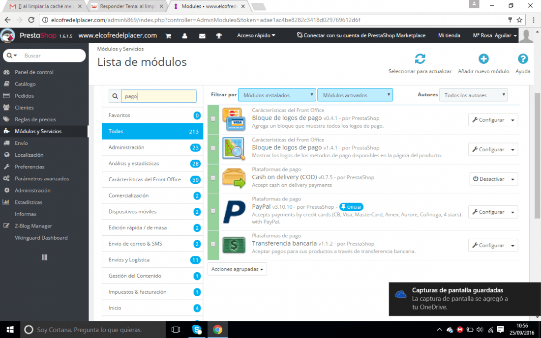
Task: Click the Cash on delivery module icon
Action: (234, 178)
